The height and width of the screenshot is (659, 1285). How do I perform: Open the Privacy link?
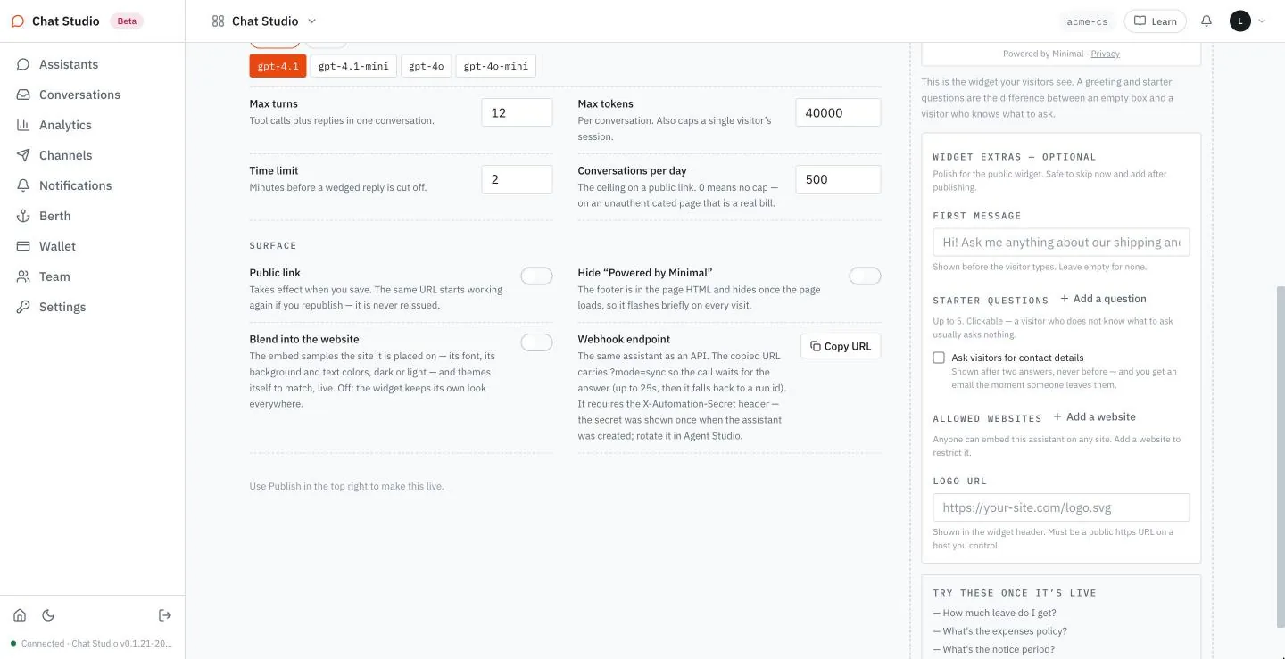1105,54
